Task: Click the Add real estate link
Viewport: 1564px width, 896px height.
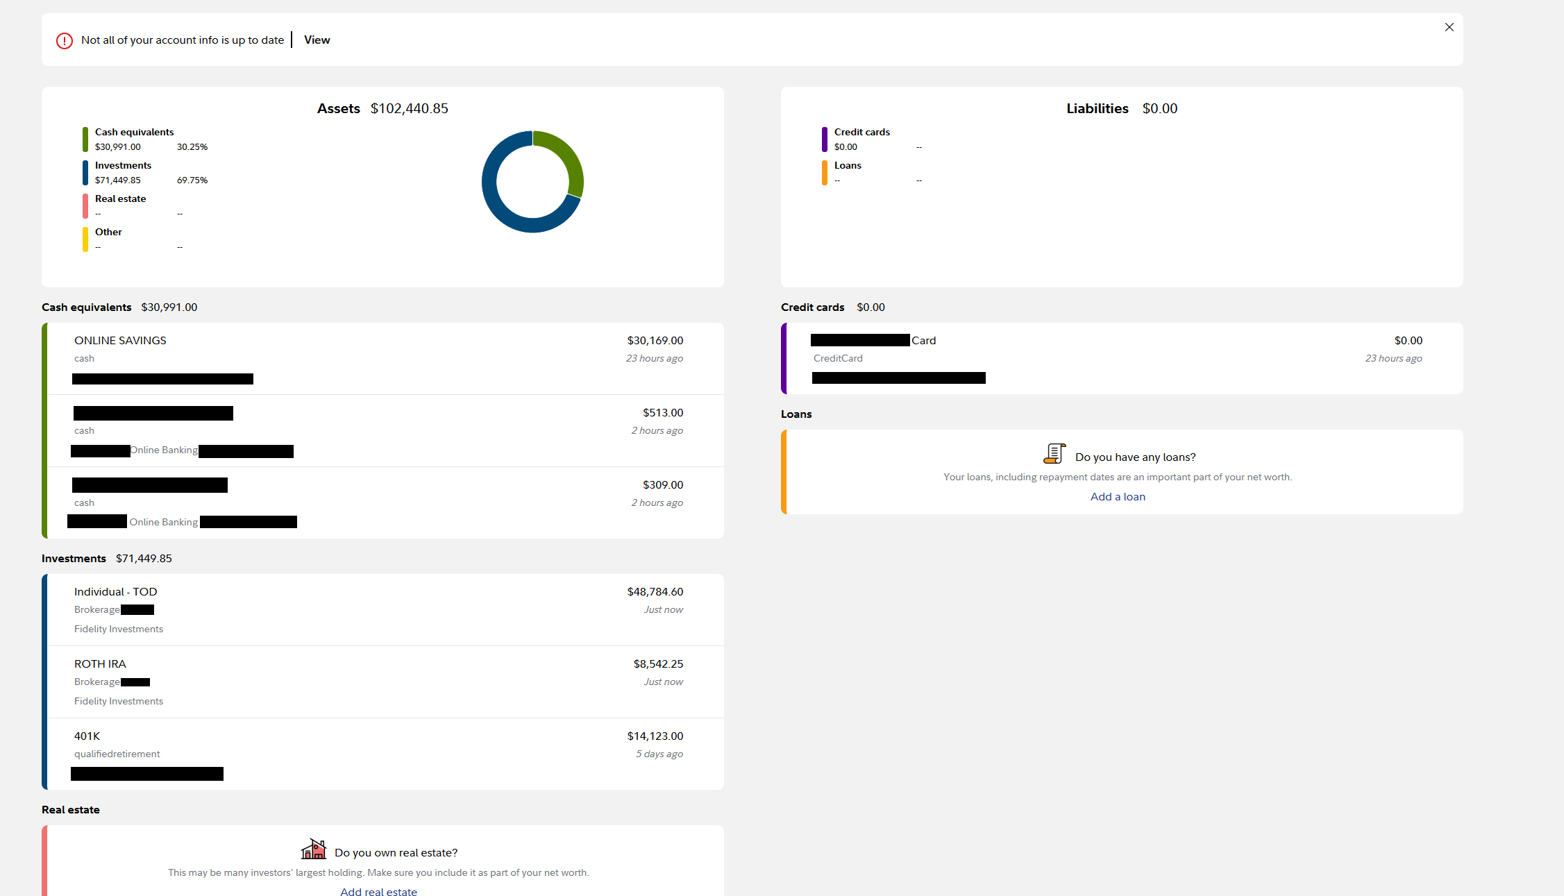Action: tap(378, 891)
